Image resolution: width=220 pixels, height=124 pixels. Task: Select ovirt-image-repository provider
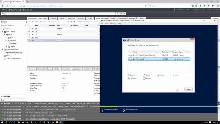pyautogui.click(x=15, y=53)
